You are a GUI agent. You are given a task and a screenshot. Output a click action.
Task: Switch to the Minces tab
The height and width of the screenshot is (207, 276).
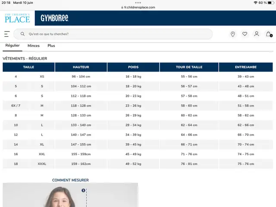click(x=34, y=46)
